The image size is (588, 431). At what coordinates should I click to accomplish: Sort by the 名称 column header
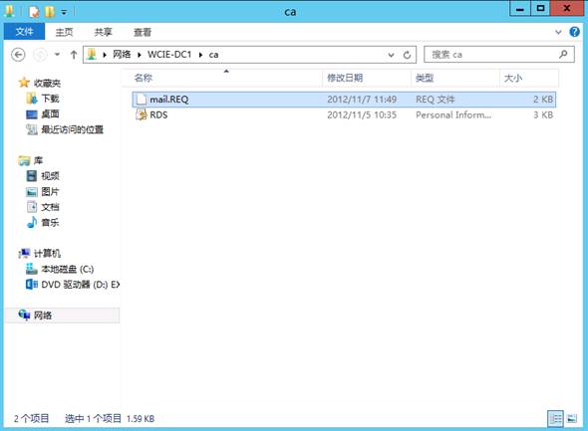pos(223,78)
